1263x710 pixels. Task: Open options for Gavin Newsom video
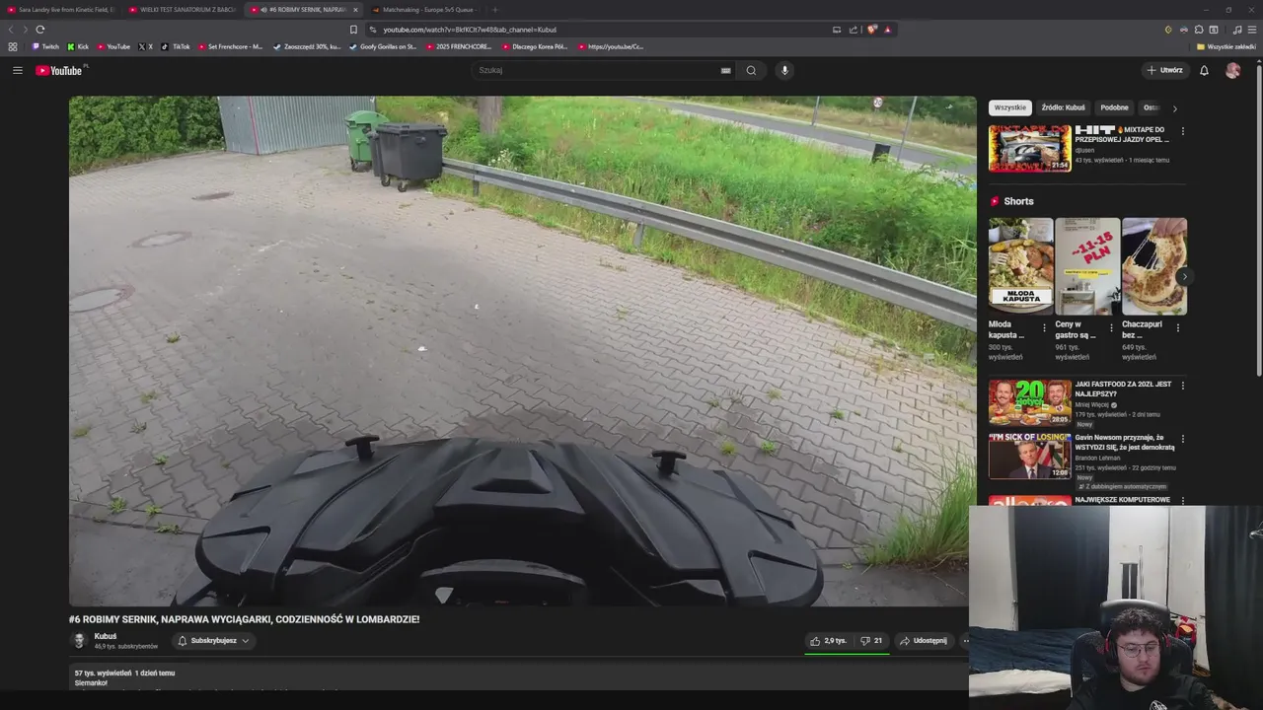point(1182,439)
